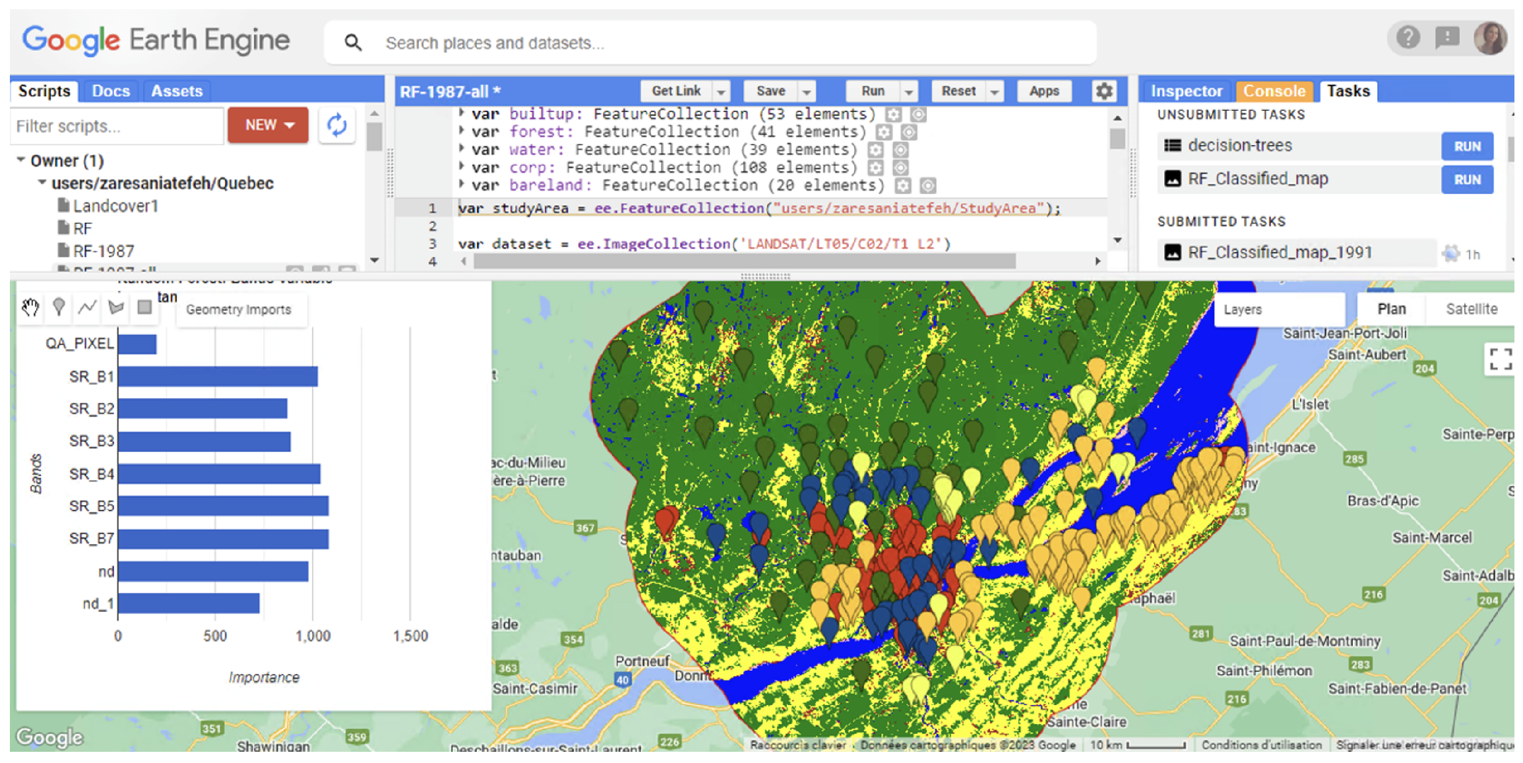1523x763 pixels.
Task: Toggle map fullscreen view
Action: (x=1500, y=359)
